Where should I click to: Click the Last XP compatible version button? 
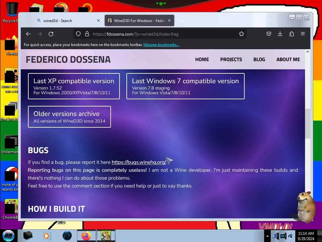pyautogui.click(x=74, y=86)
